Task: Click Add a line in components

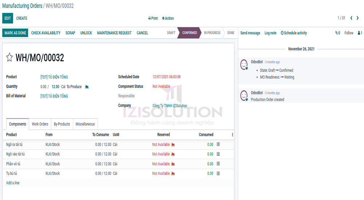Action: pos(13,183)
